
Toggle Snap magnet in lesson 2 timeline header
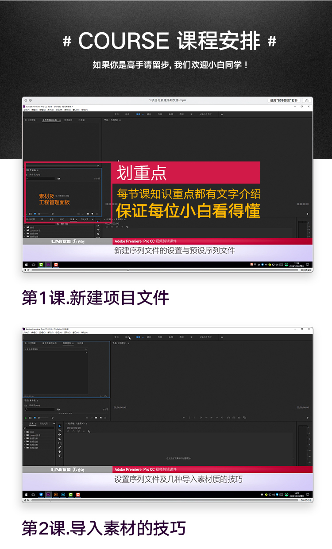[x=73, y=431]
